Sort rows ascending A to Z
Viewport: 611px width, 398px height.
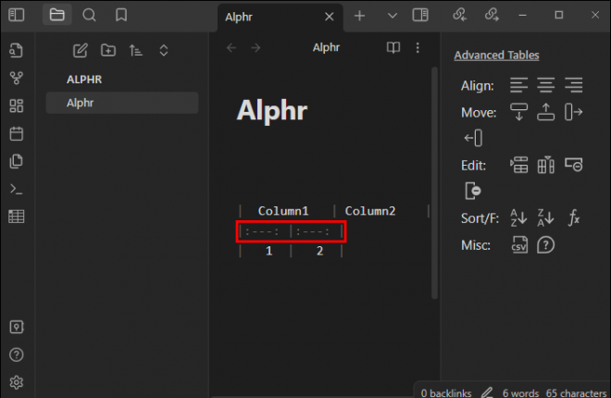tap(518, 218)
